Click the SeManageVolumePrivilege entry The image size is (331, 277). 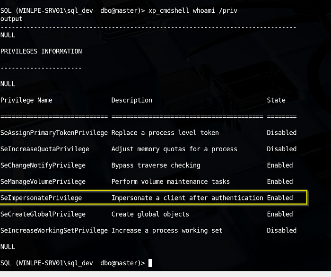point(43,182)
